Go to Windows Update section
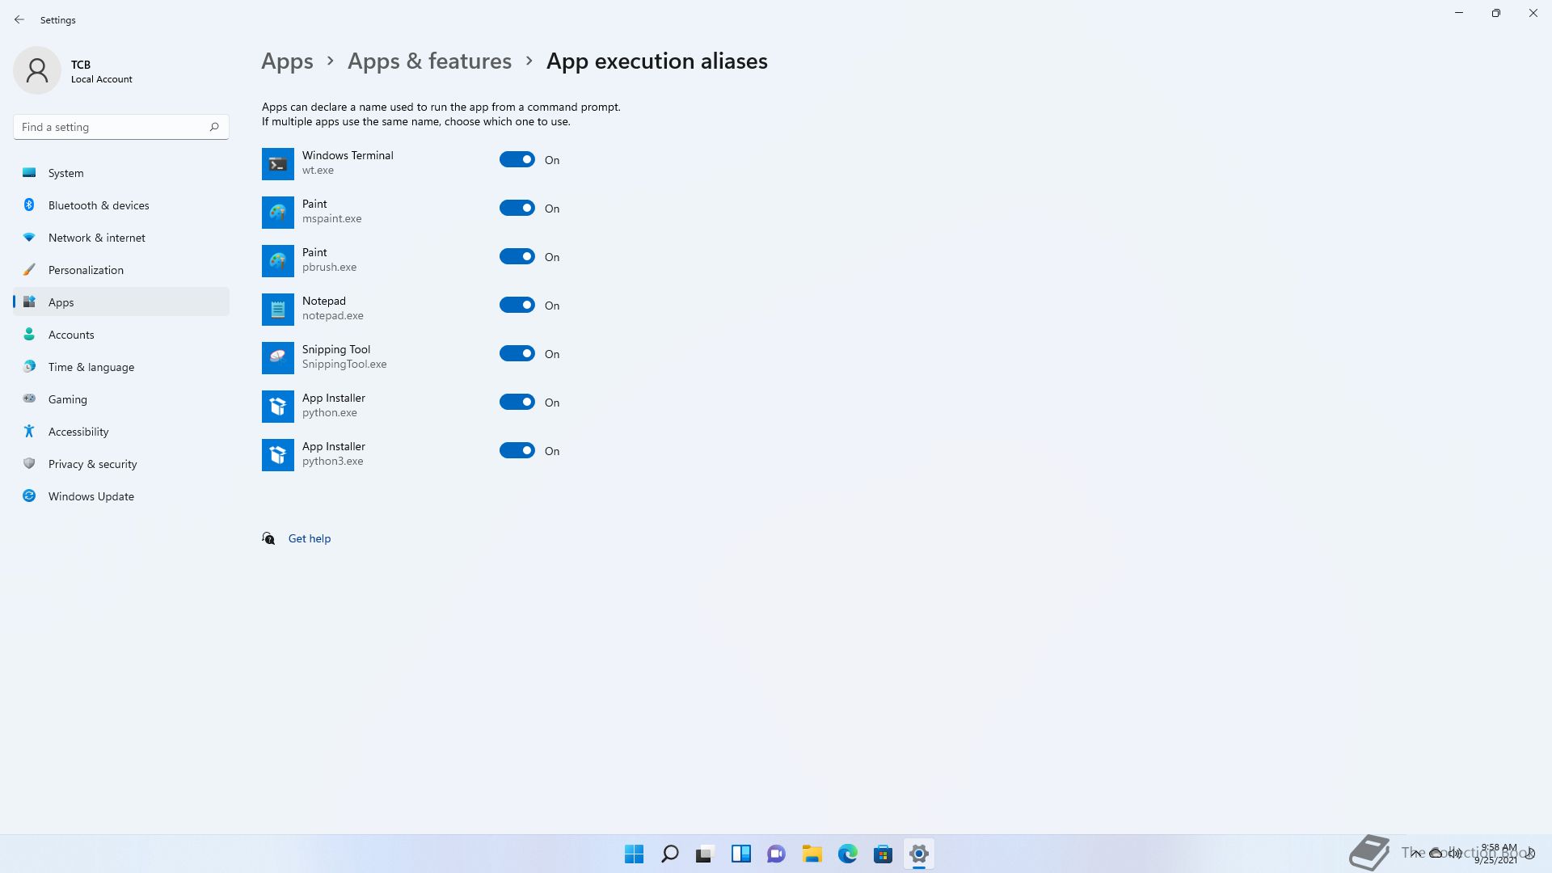1552x873 pixels. (x=91, y=496)
